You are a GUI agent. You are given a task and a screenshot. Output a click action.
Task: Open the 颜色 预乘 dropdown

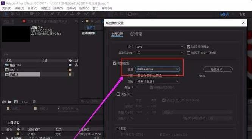(x=158, y=81)
